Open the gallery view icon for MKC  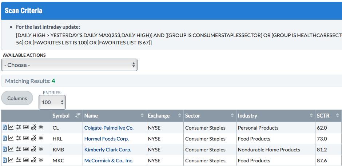click(x=26, y=160)
